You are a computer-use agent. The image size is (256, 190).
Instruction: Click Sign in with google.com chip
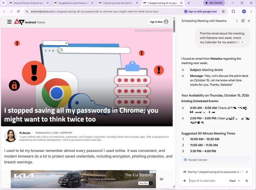coord(200,12)
